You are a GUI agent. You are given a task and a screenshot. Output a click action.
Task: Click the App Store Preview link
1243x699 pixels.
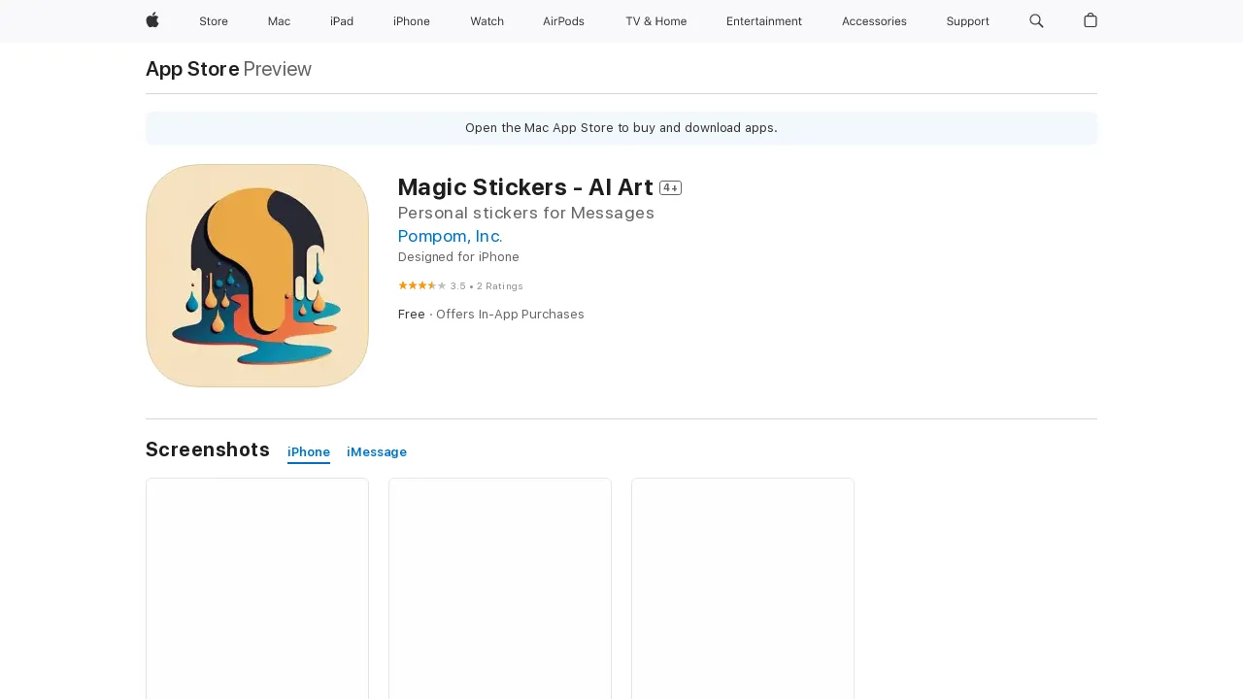(x=191, y=69)
